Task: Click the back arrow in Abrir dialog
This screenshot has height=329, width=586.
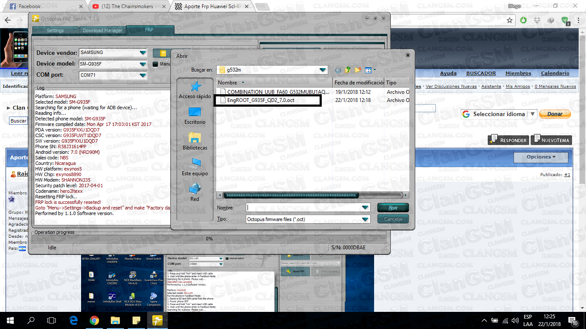Action: [x=338, y=70]
